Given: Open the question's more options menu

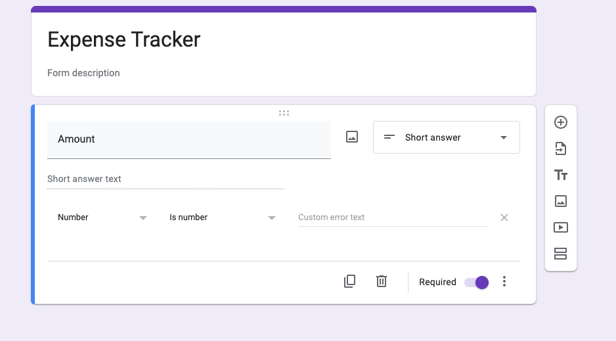Looking at the screenshot, I should click(504, 281).
